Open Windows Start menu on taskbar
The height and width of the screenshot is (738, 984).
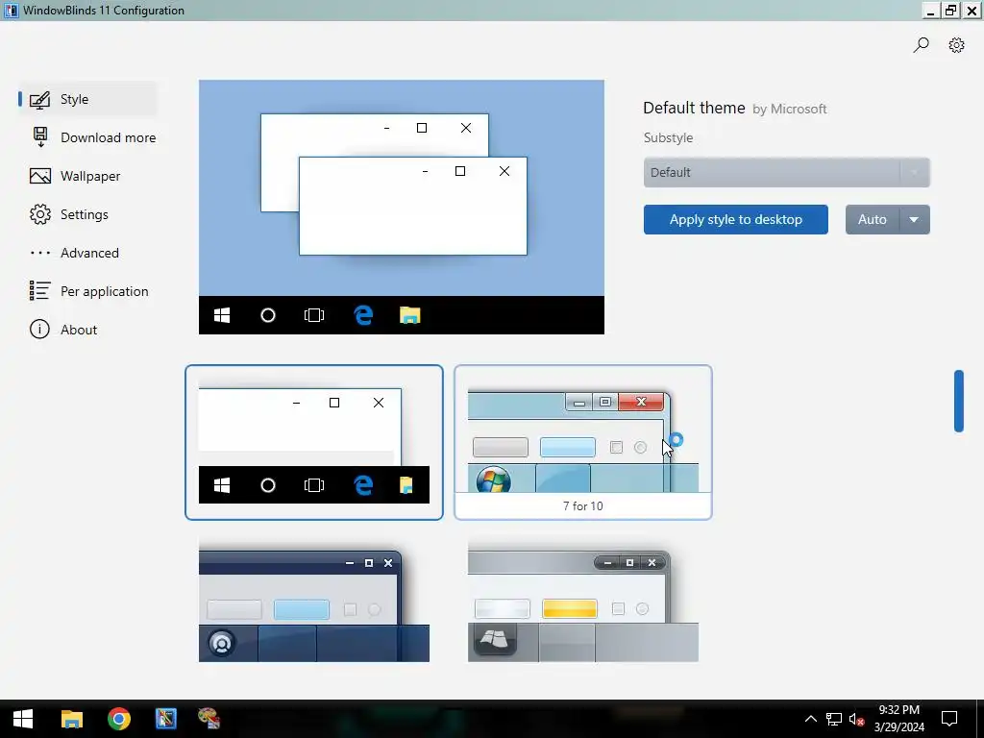pos(23,719)
